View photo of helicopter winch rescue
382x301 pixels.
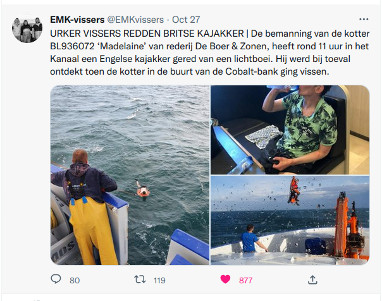(290, 220)
